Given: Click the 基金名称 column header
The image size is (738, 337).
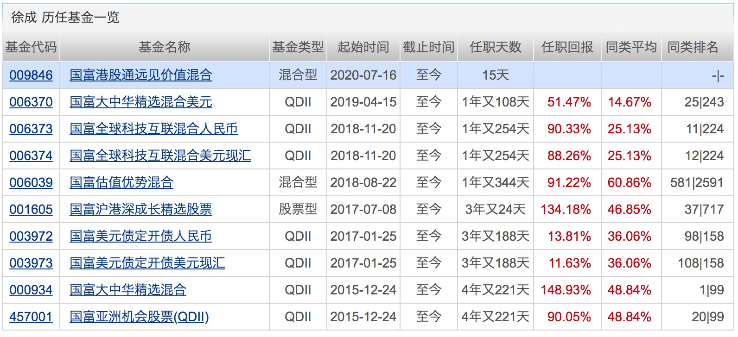Looking at the screenshot, I should [x=165, y=47].
